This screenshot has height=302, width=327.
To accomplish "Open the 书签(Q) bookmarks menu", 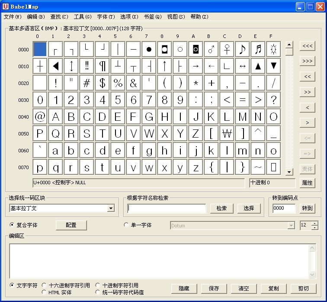I will (x=152, y=17).
